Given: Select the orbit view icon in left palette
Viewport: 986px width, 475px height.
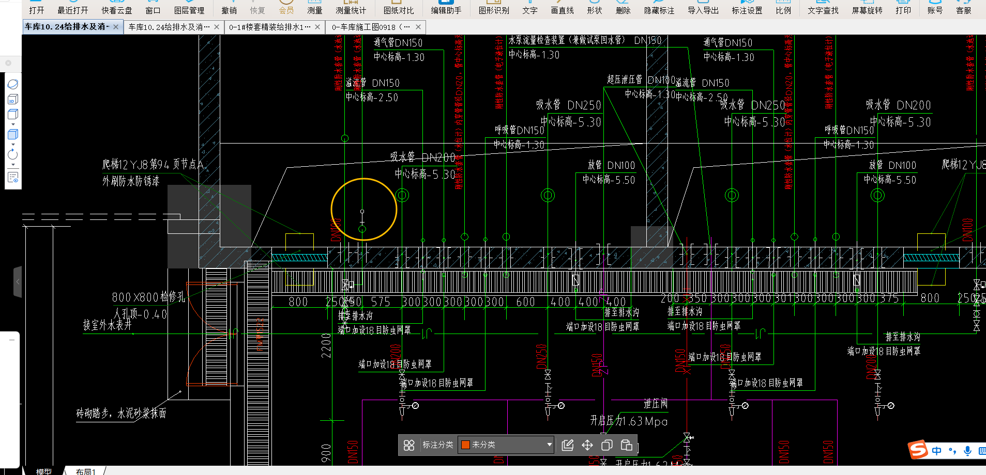Looking at the screenshot, I should pyautogui.click(x=13, y=84).
